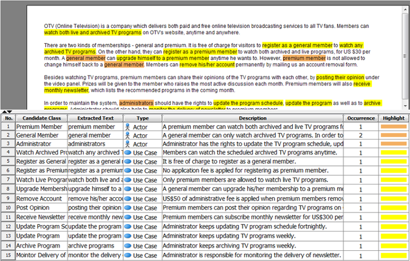Select the 'Remove Account' candidate class cell

coord(42,198)
